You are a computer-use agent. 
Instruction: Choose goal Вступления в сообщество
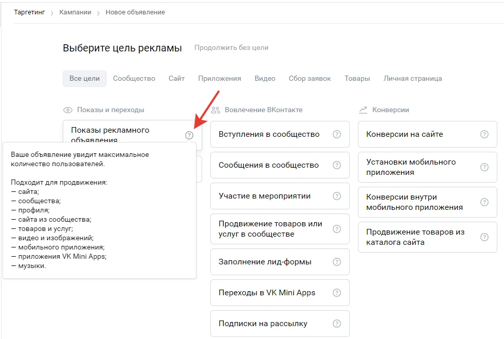[280, 134]
